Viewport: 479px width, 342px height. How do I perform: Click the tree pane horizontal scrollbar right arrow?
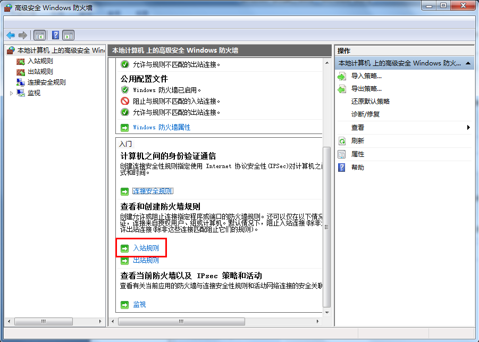coord(100,321)
